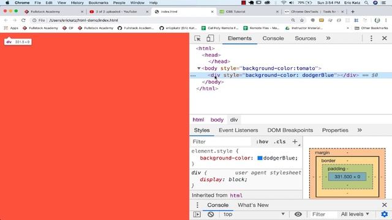392x220 pixels.
Task: Clear the console icon
Action: 211,215
